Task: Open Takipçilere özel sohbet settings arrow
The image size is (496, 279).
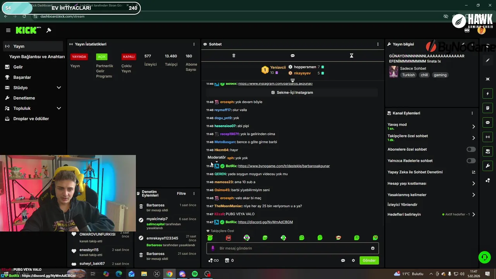Action: pyautogui.click(x=474, y=138)
